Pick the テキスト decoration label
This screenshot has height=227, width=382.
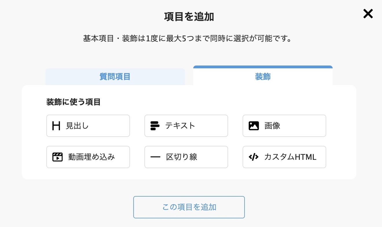coord(180,126)
